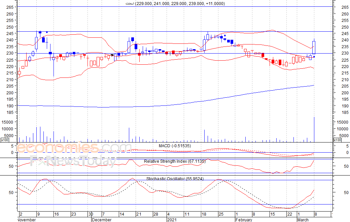Click date label 28 on the time axis
The width and height of the screenshot is (350, 222).
coord(156,214)
